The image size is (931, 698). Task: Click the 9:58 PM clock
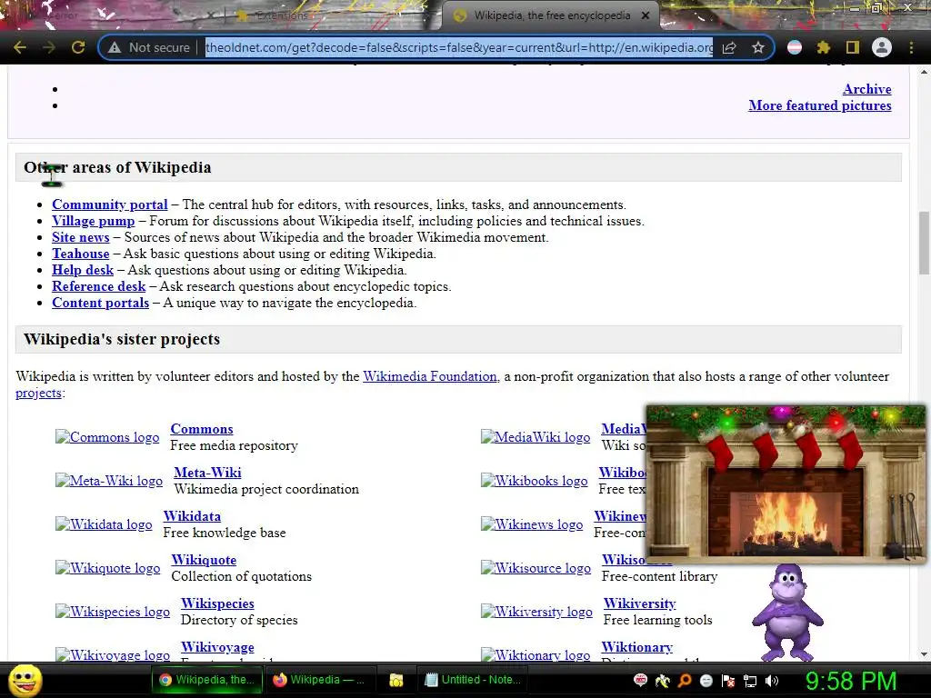pos(851,681)
